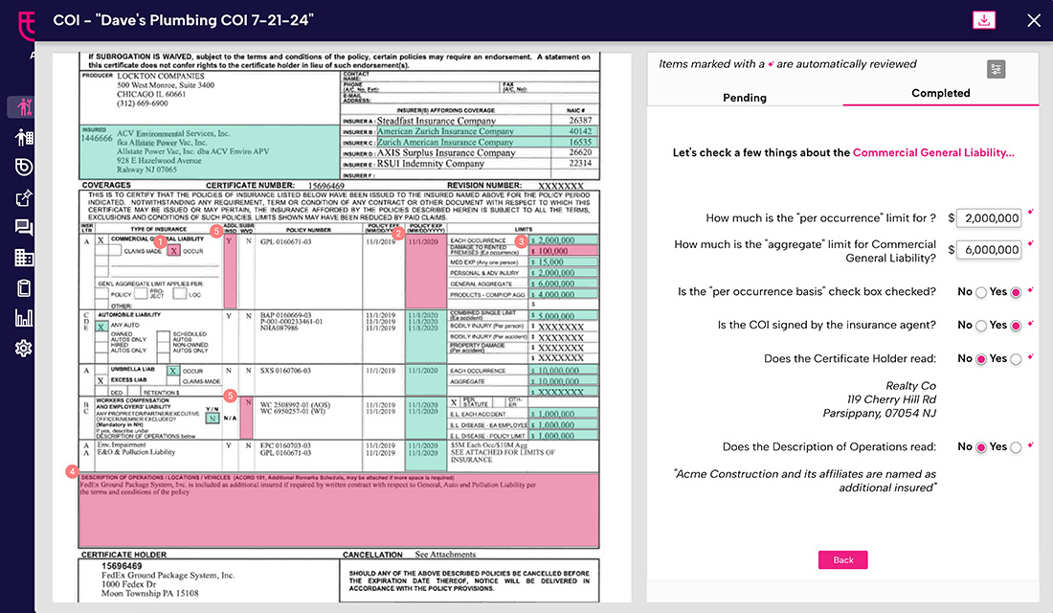Screen dimensions: 1053x613
Task: Select No for insurance agent signature question
Action: (981, 326)
